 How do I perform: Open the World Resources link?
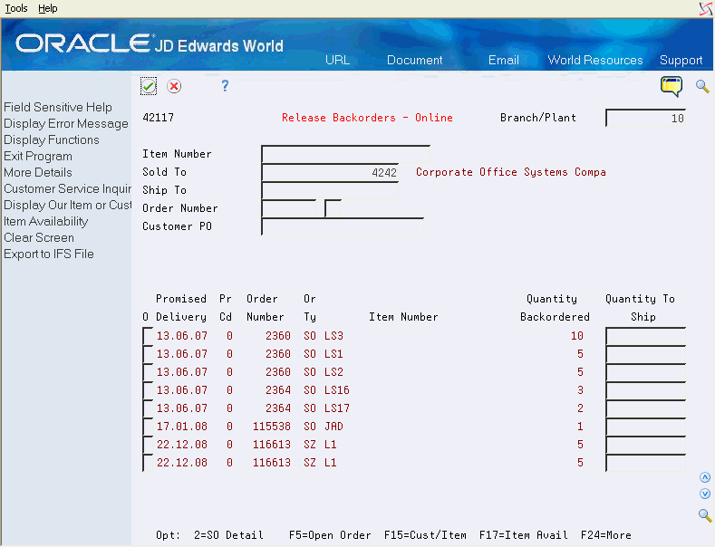click(x=595, y=60)
